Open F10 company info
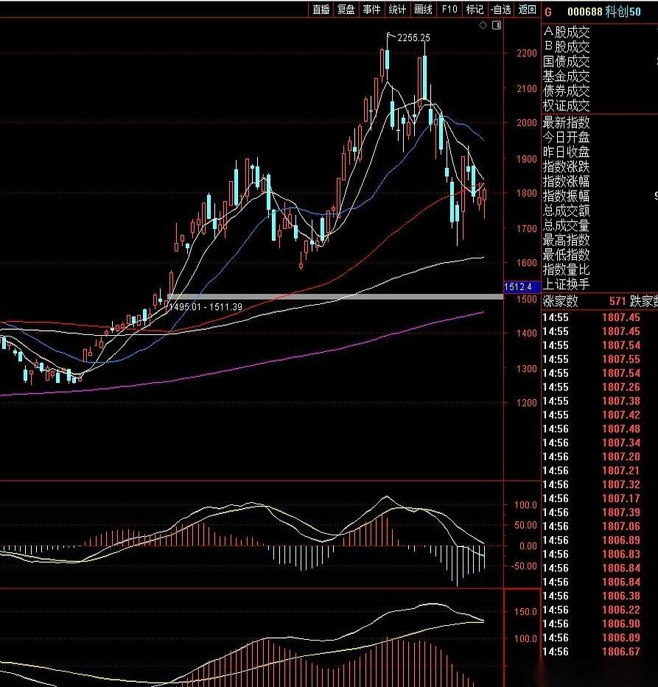This screenshot has width=658, height=687. pyautogui.click(x=449, y=9)
